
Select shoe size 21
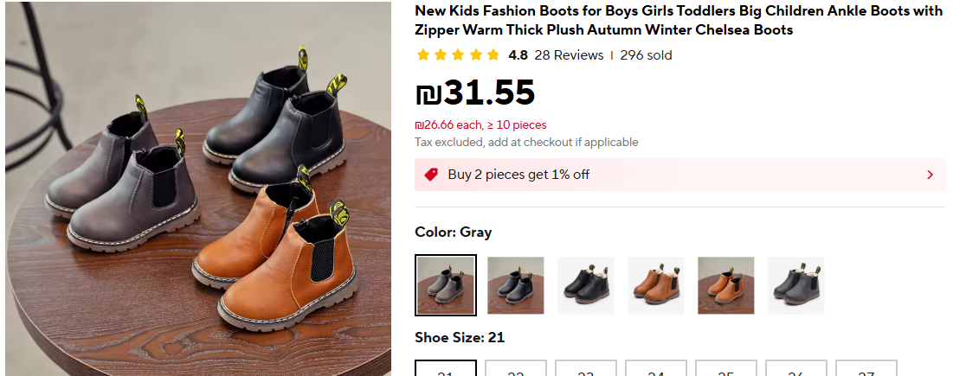click(446, 370)
